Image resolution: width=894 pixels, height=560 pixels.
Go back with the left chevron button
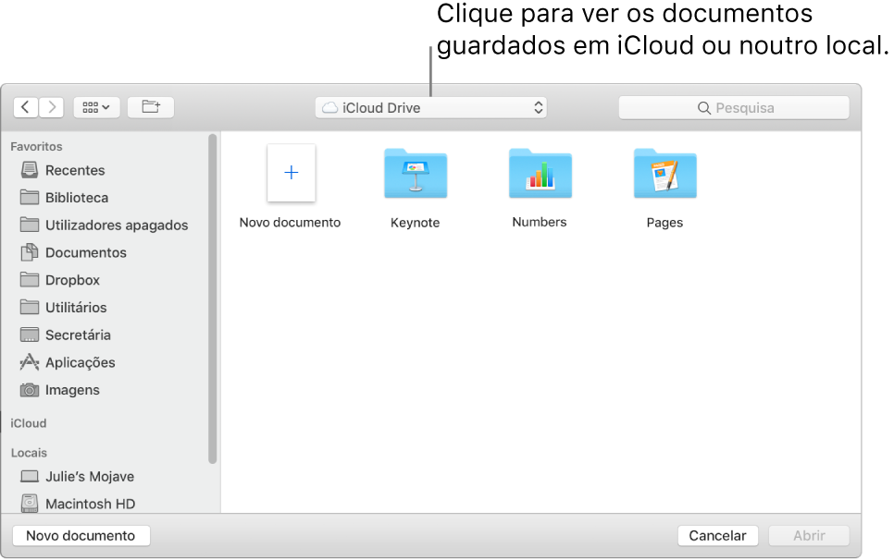26,107
